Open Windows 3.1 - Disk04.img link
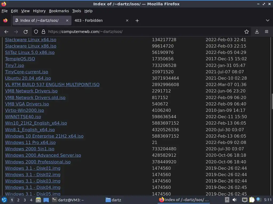This screenshot has width=273, height=204. point(33,188)
